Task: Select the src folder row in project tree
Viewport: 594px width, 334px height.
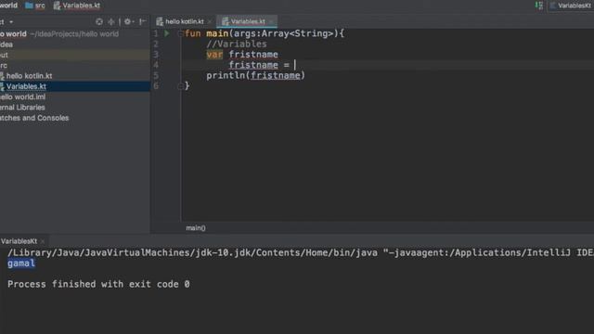Action: click(x=74, y=66)
